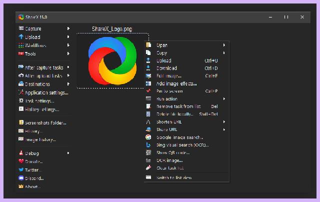Open Screenshots folder label
Viewport: 320px width, 202px height.
[x=45, y=123]
